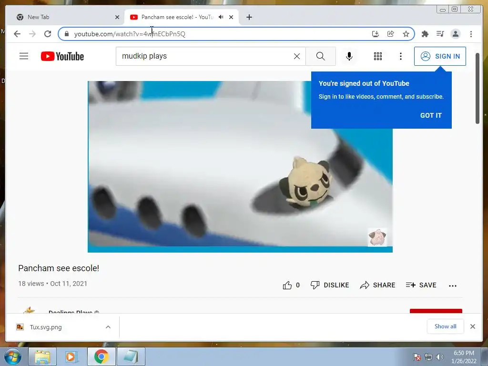
Task: Click on the video player
Action: click(x=240, y=166)
